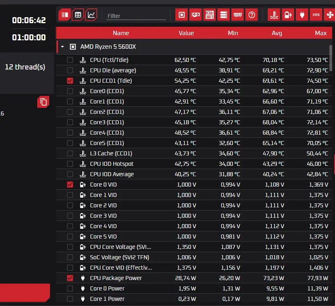Toggle the current (dashed line) sensor filter
This screenshot has width=335, height=306.
[x=316, y=15]
